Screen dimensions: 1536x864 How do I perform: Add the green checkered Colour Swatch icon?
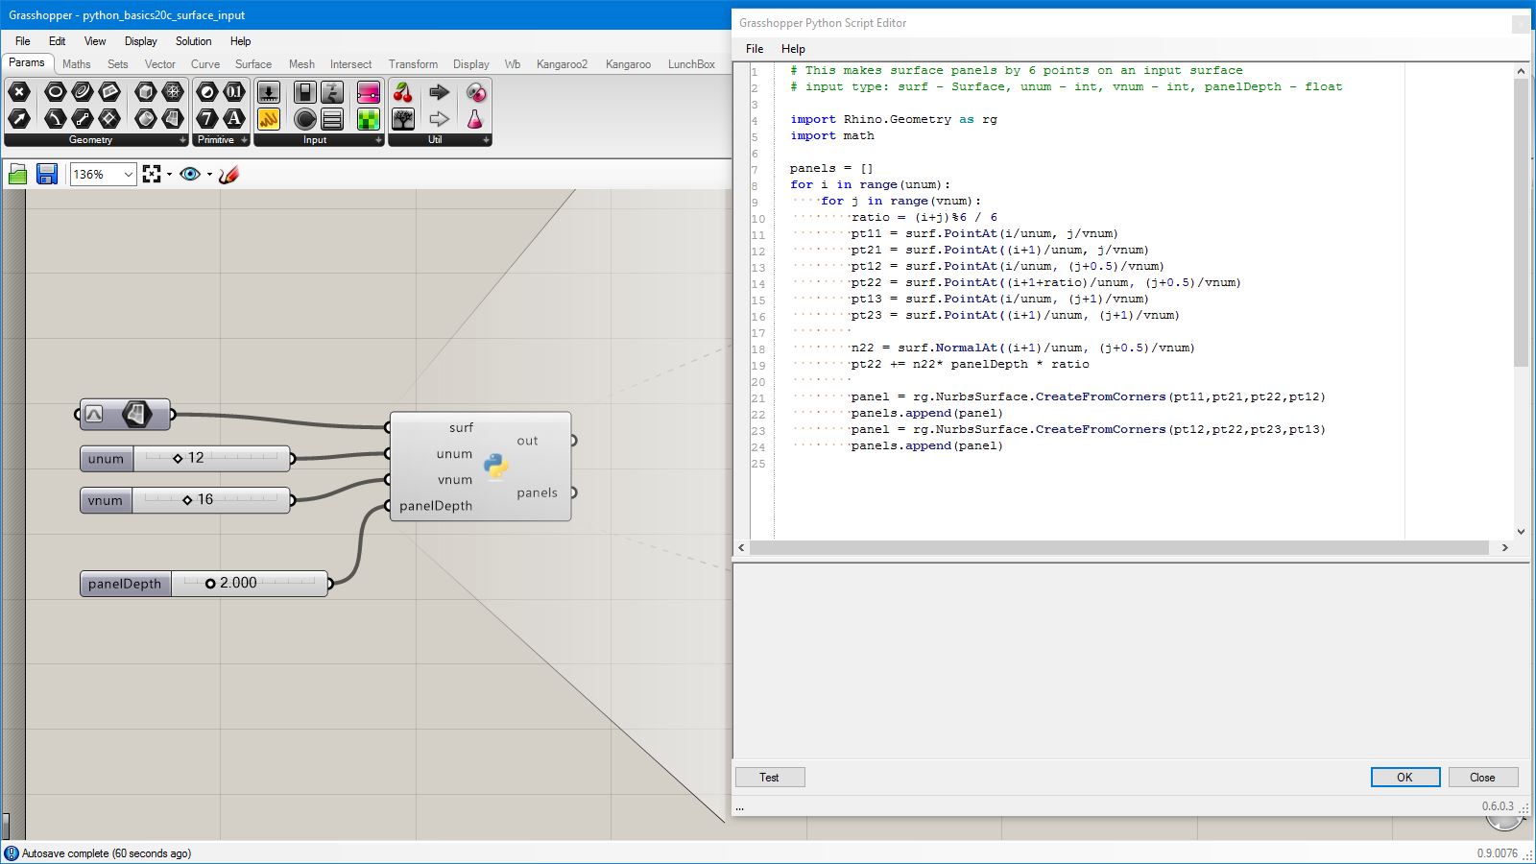pyautogui.click(x=368, y=118)
